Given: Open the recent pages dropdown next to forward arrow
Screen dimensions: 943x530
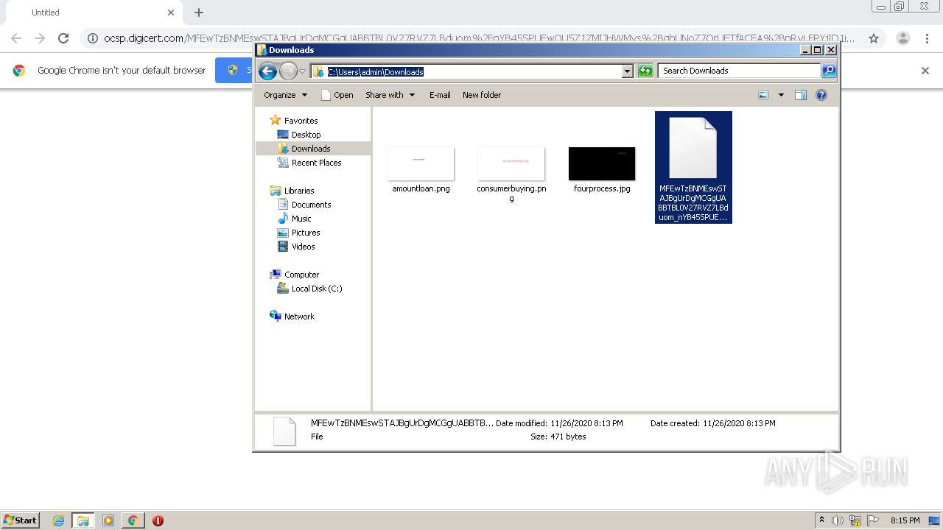Looking at the screenshot, I should click(x=302, y=71).
